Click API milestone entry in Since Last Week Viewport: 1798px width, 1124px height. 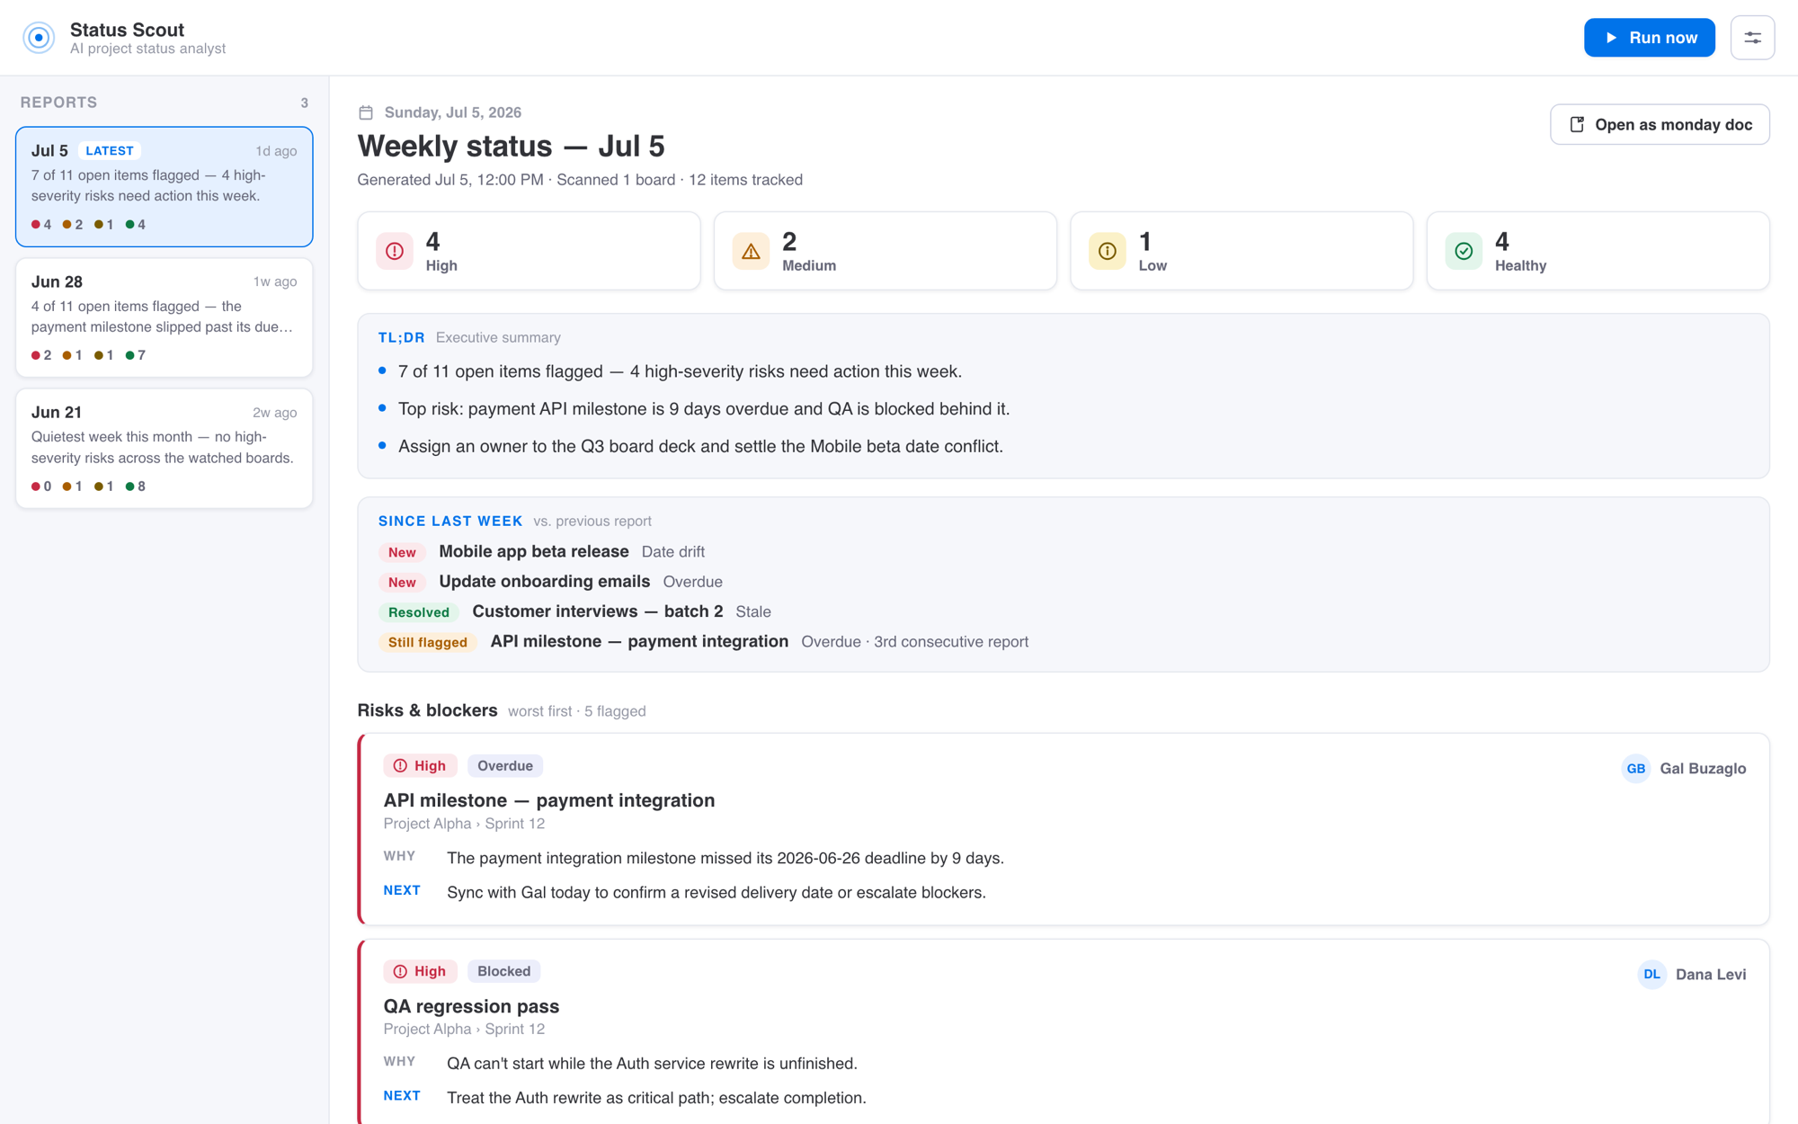pos(639,641)
